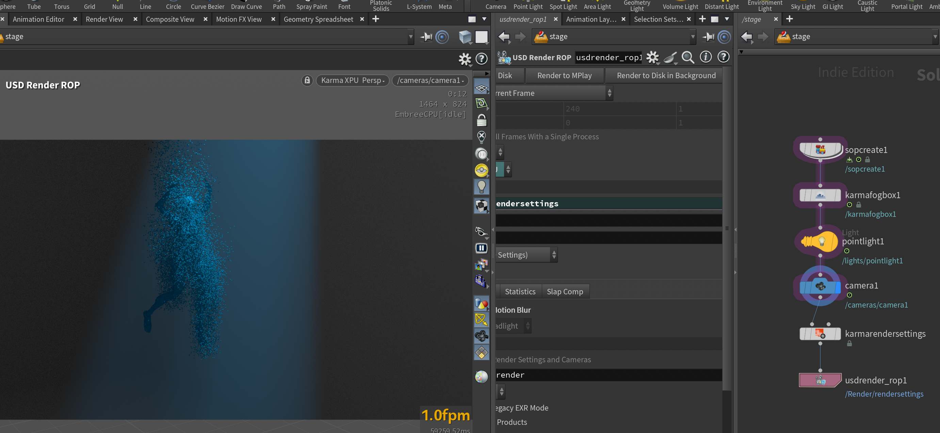Screen dimensions: 940x433
Task: Toggle the sunglasses display option
Action: [481, 231]
